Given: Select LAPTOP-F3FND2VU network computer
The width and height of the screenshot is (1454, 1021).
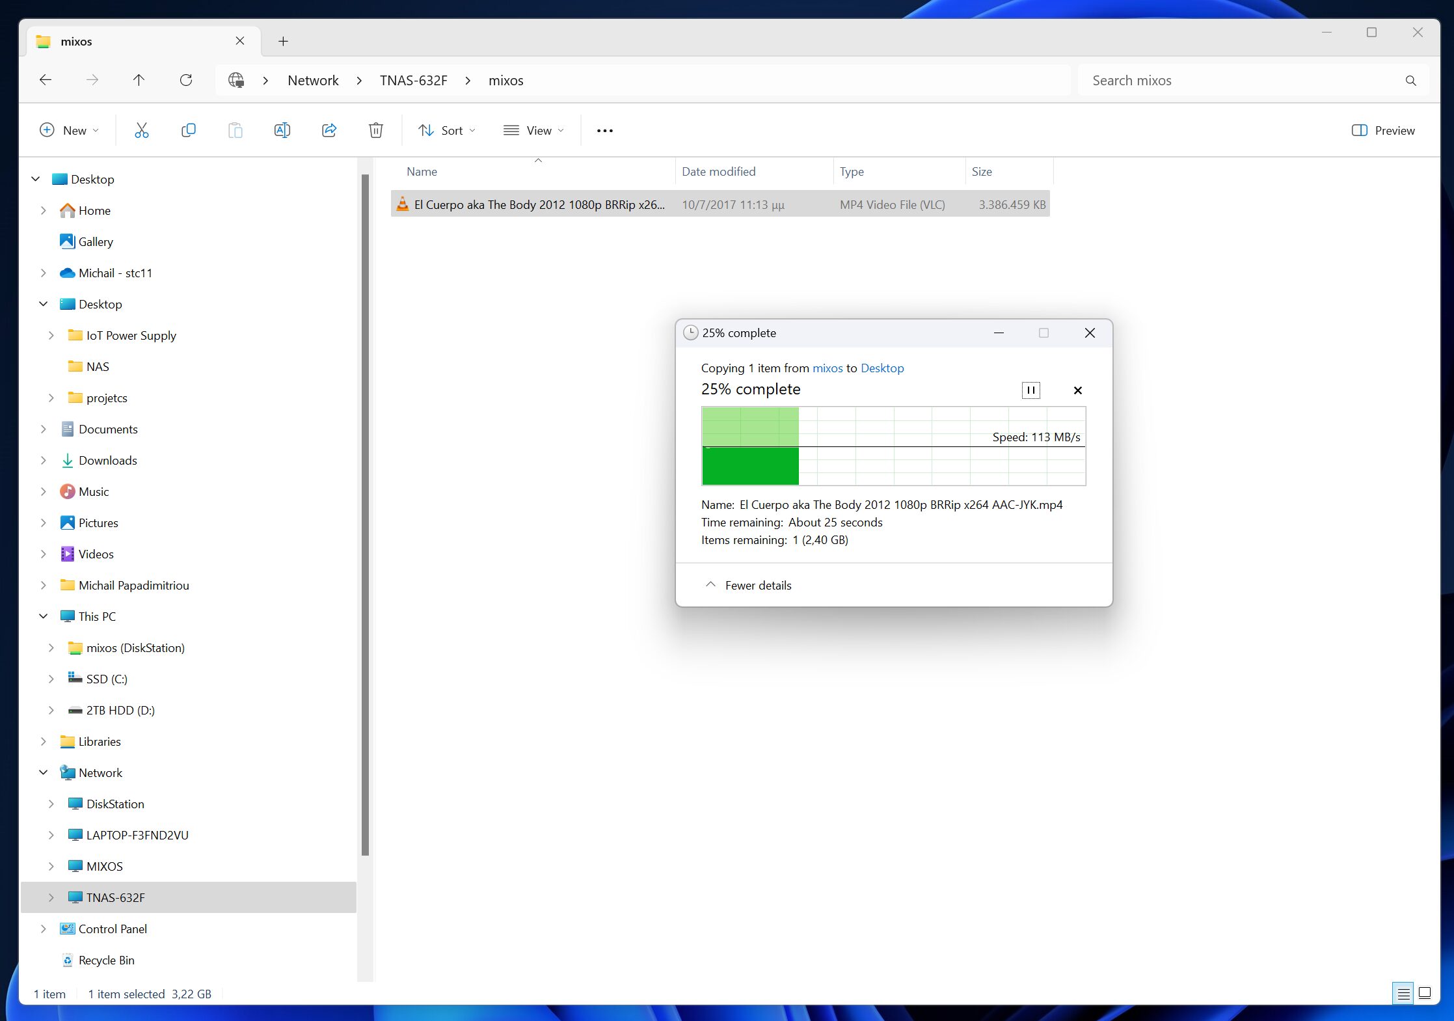Looking at the screenshot, I should click(x=128, y=835).
